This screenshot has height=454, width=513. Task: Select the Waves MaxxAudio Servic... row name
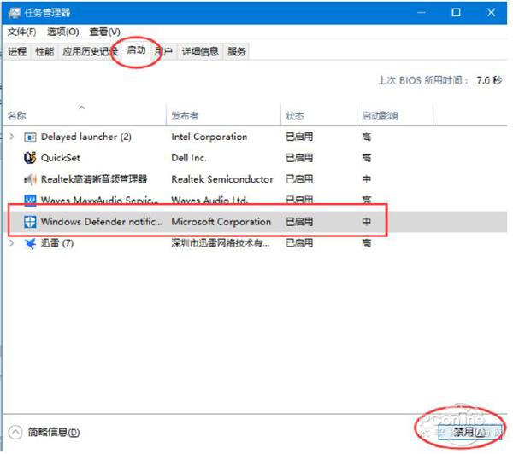click(x=99, y=200)
